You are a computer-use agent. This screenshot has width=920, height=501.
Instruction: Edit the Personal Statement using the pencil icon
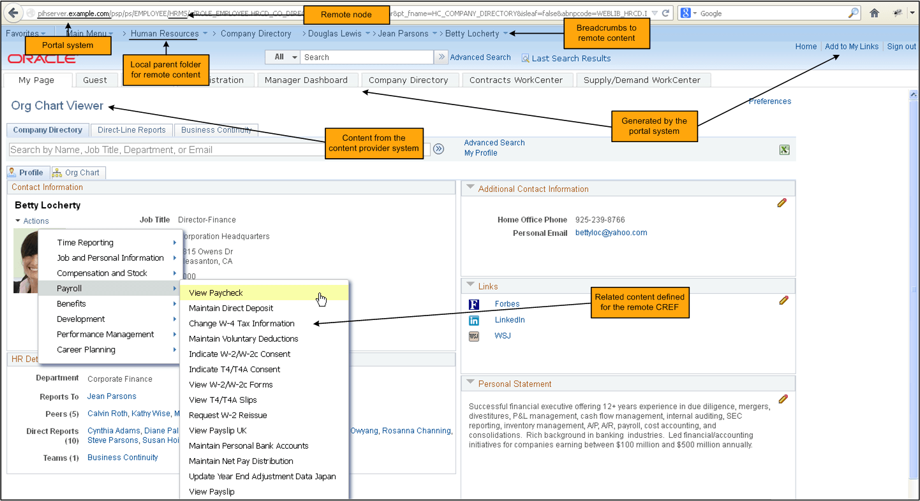click(782, 398)
